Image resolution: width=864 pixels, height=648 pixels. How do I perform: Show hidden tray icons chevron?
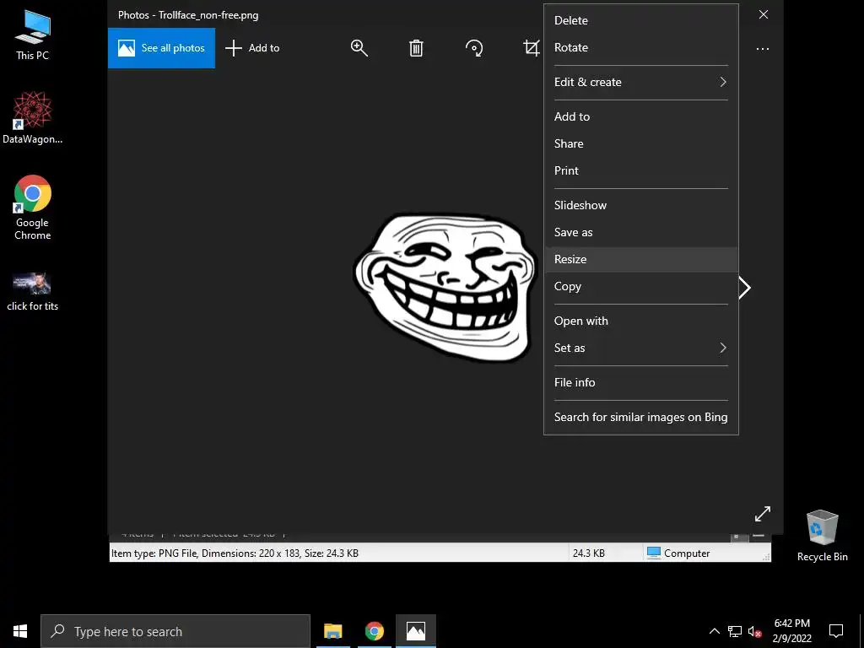click(x=714, y=631)
